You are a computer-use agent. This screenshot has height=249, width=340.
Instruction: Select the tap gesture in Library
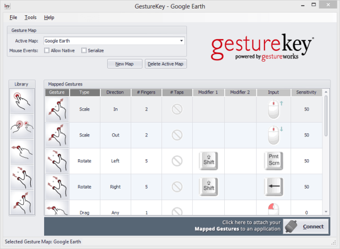(x=22, y=101)
